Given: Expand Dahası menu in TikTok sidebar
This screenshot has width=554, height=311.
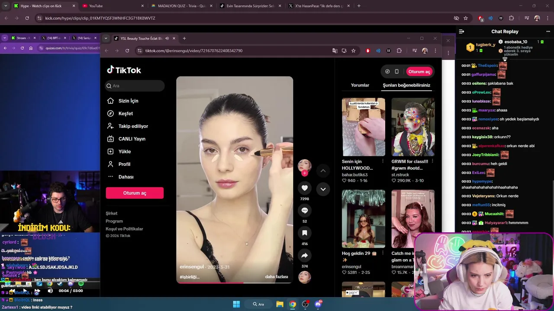Looking at the screenshot, I should click(x=126, y=177).
